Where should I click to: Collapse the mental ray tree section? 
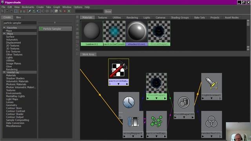click(x=4, y=72)
